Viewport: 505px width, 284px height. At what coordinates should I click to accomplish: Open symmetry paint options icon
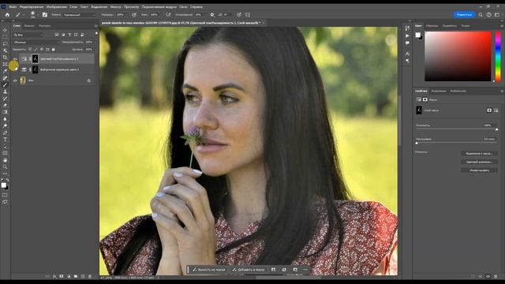tap(248, 15)
